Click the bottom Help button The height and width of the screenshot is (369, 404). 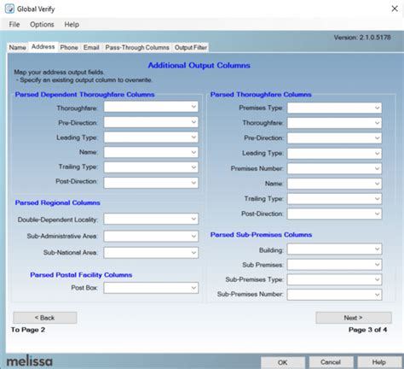[379, 362]
